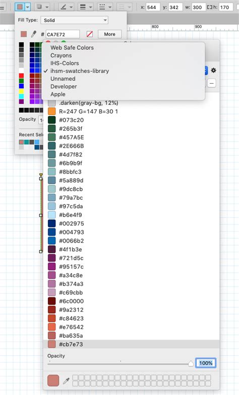239x395 pixels.
Task: Click the fill color button in toolbar
Action: pyautogui.click(x=20, y=7)
